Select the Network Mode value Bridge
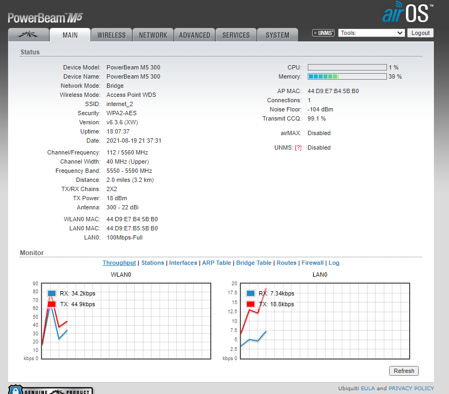Image resolution: width=449 pixels, height=394 pixels. (x=115, y=86)
